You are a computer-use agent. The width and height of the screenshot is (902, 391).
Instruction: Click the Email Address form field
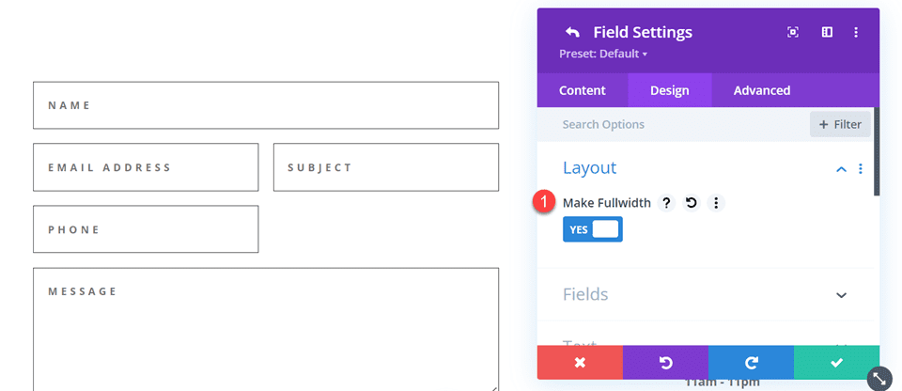[146, 167]
